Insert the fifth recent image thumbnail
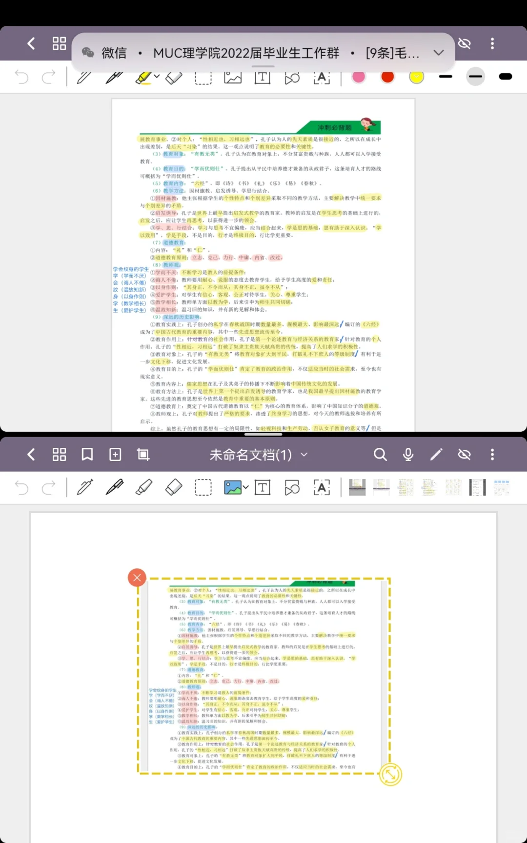527x843 pixels. click(453, 487)
